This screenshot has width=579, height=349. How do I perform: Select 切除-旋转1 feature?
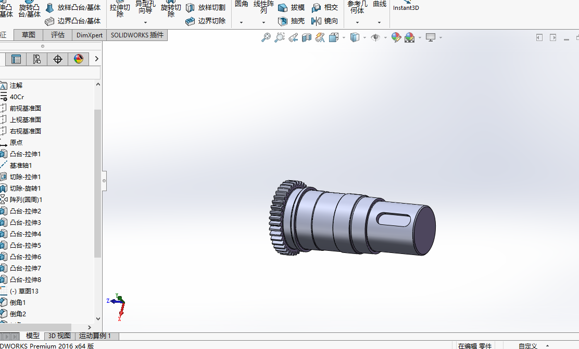25,188
